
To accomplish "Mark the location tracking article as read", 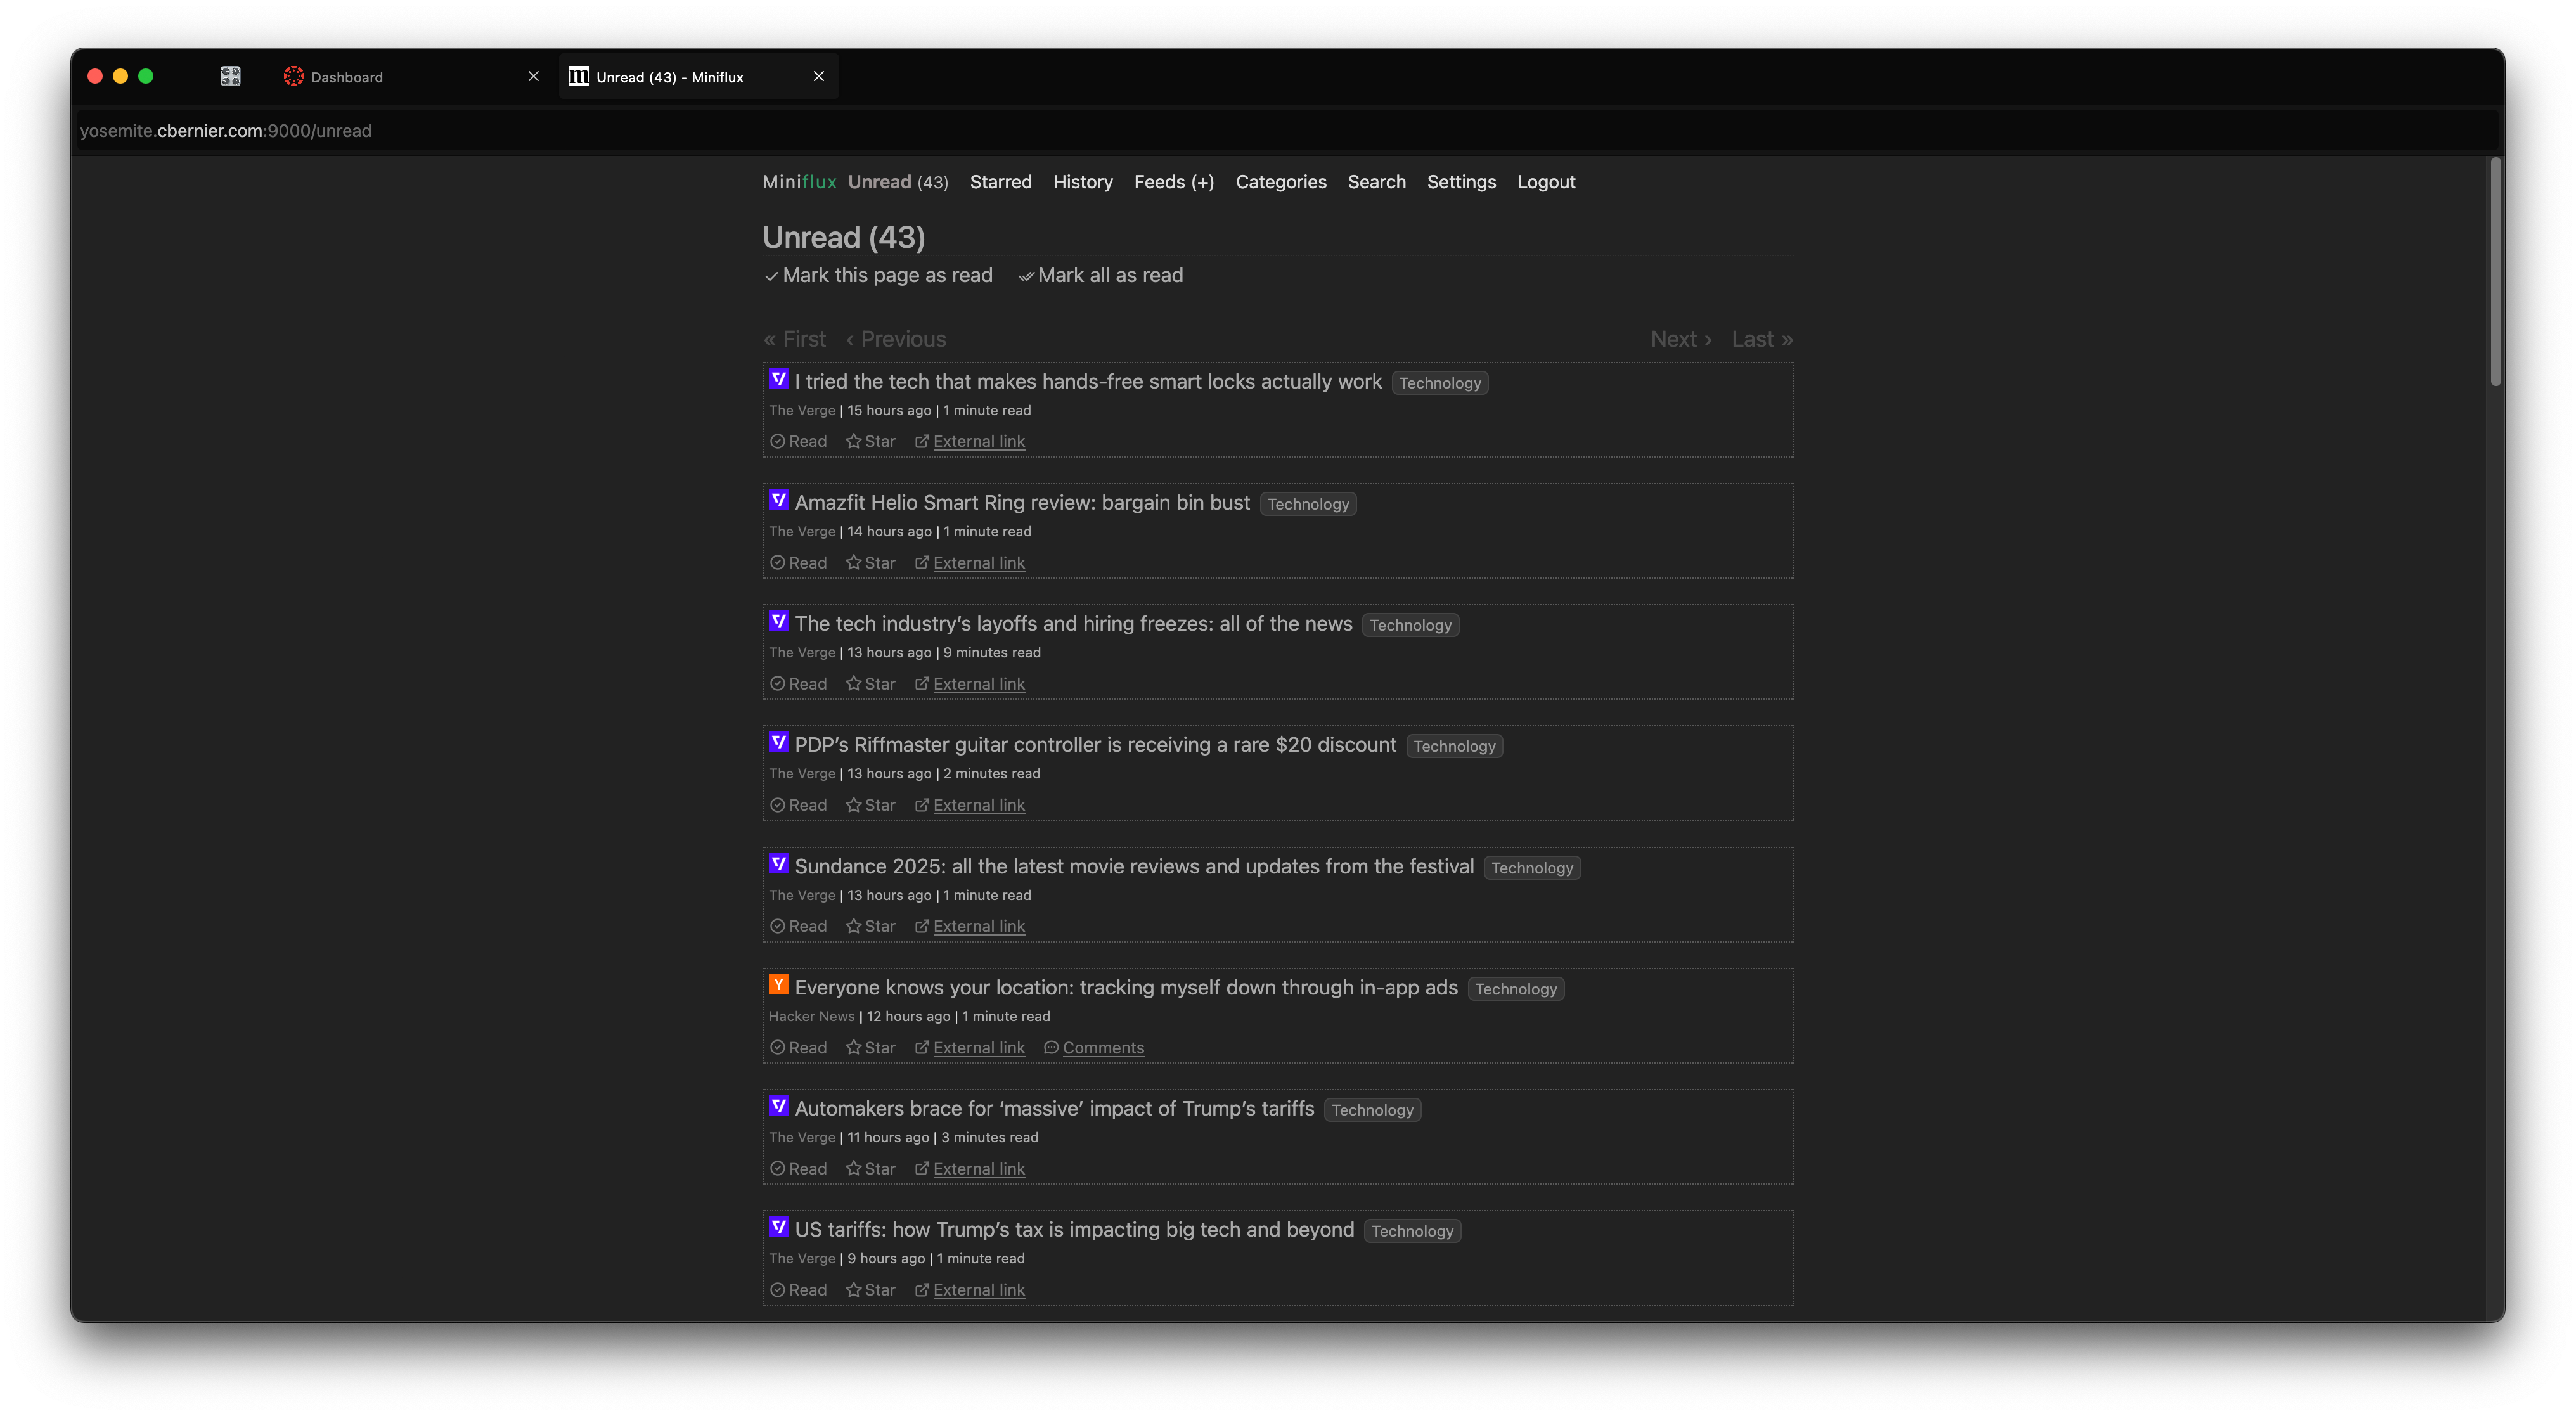I will click(798, 1048).
